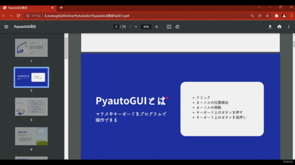Click the カーソルの位置検出 bullet
Screen dimensions: 295x165
pos(212,103)
